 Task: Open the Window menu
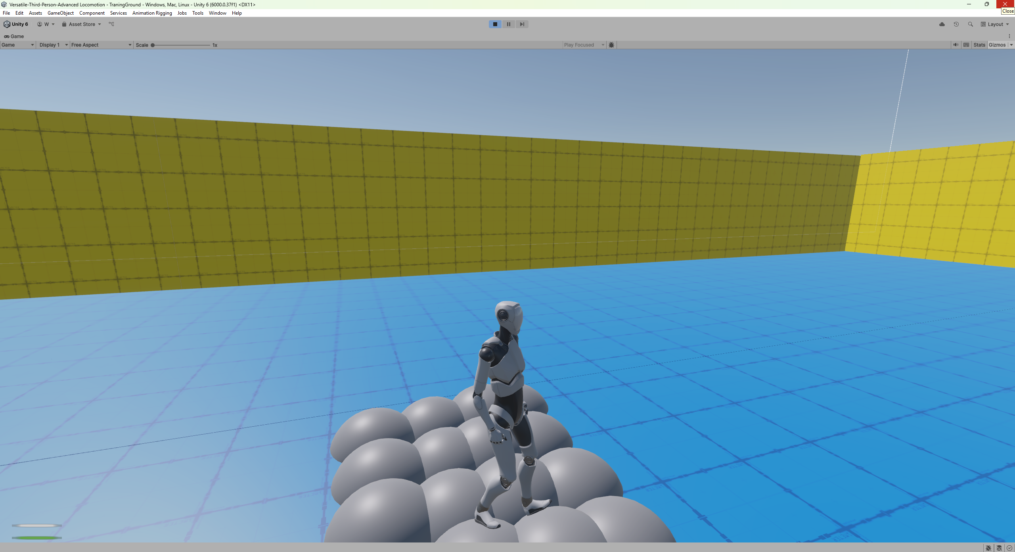(x=218, y=13)
